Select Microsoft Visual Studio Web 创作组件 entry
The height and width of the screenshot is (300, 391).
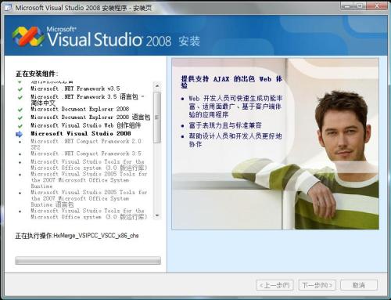click(86, 125)
